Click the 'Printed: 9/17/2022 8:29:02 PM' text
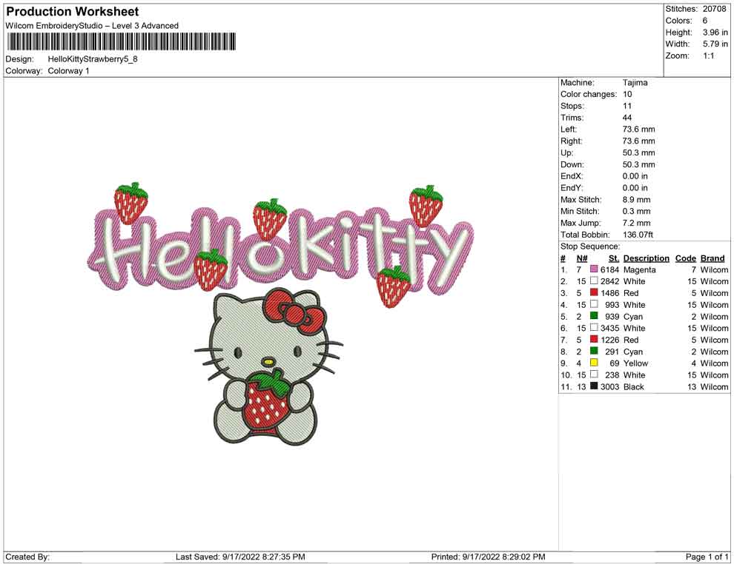 (x=489, y=557)
